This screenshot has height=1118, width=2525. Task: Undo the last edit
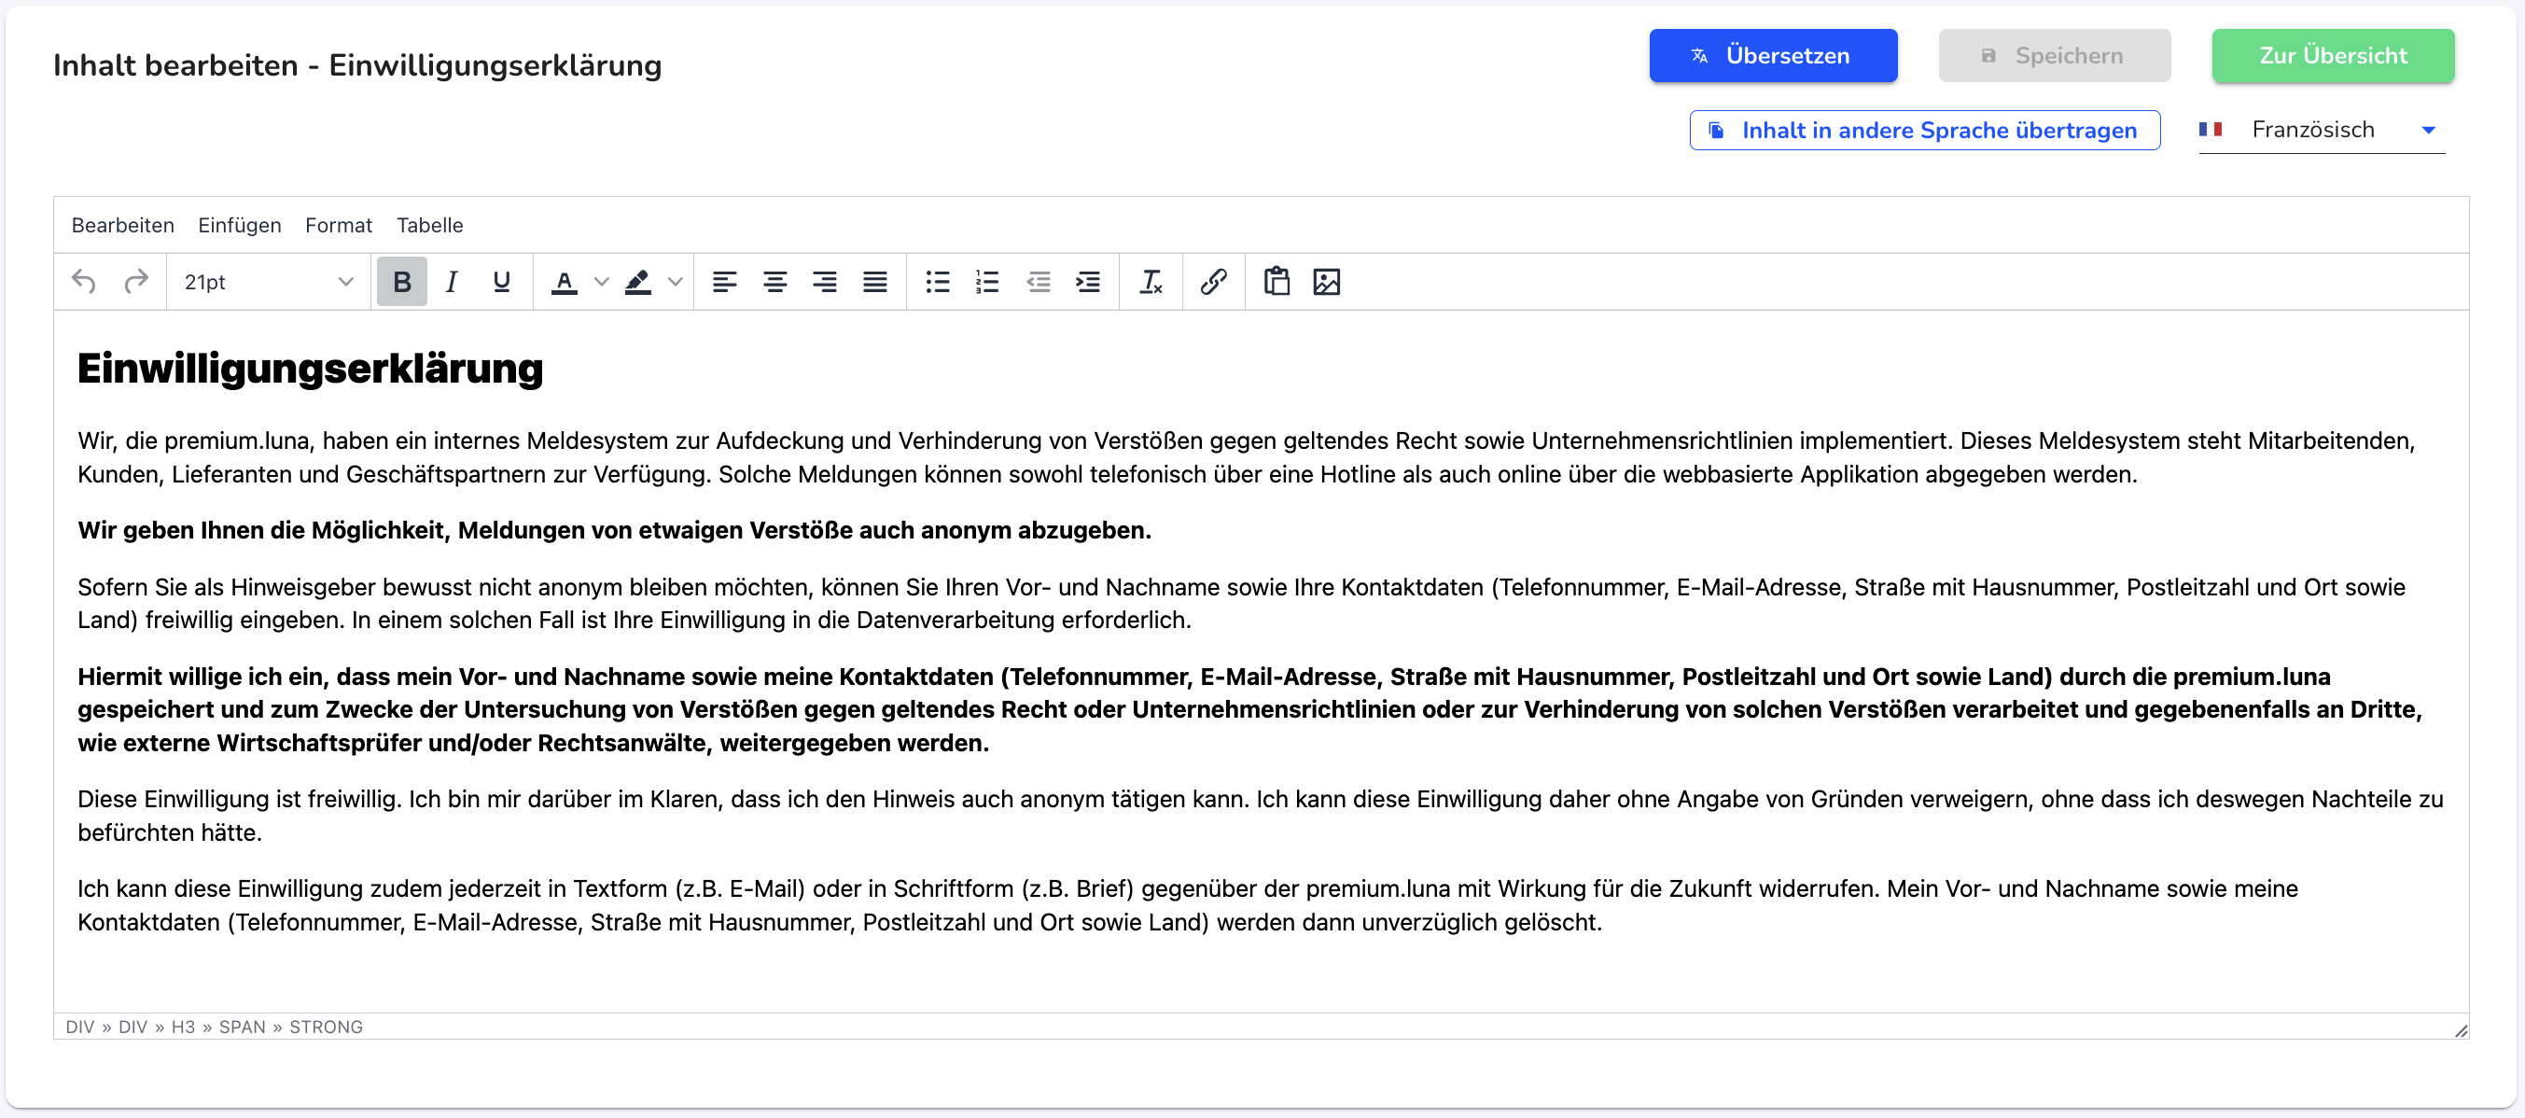pyautogui.click(x=84, y=283)
